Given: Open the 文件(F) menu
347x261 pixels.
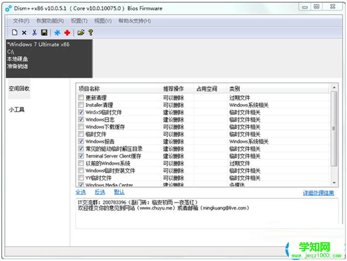Looking at the screenshot, I should 21,21.
